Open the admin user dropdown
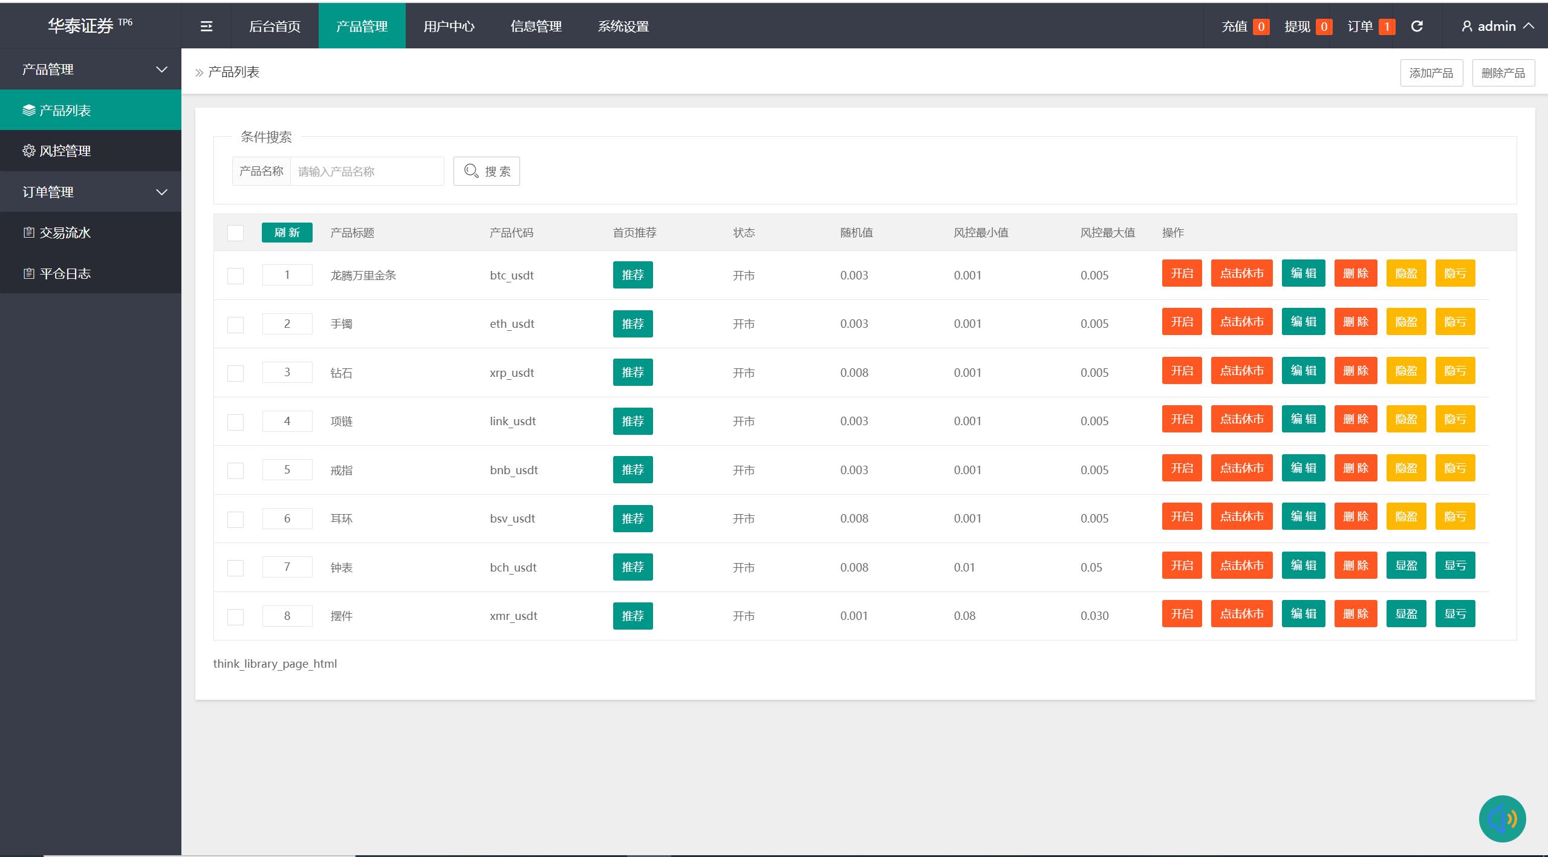This screenshot has height=857, width=1548. (x=1497, y=26)
